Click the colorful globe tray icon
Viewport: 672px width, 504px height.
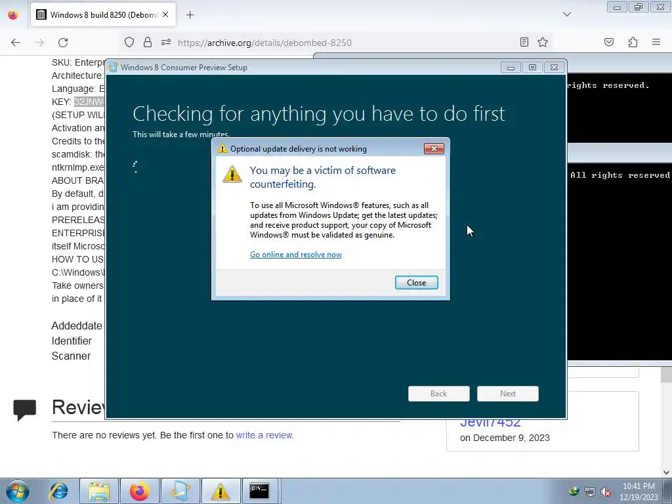[574, 492]
